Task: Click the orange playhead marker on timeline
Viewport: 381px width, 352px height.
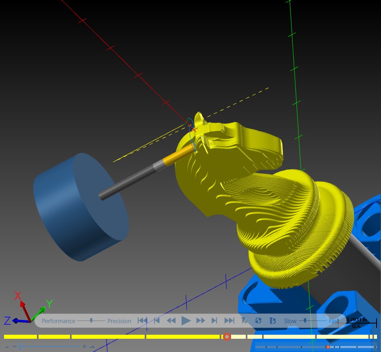Action: [x=227, y=337]
